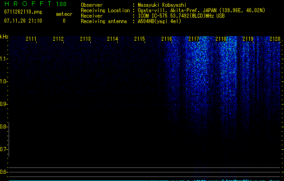
Task: Click the Receiver label
Action: [x=92, y=16]
